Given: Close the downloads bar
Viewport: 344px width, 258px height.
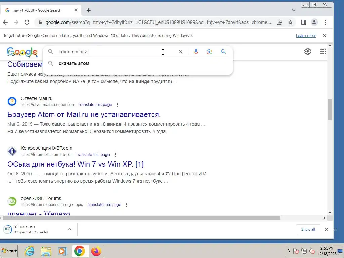Looking at the screenshot, I should coord(327,229).
